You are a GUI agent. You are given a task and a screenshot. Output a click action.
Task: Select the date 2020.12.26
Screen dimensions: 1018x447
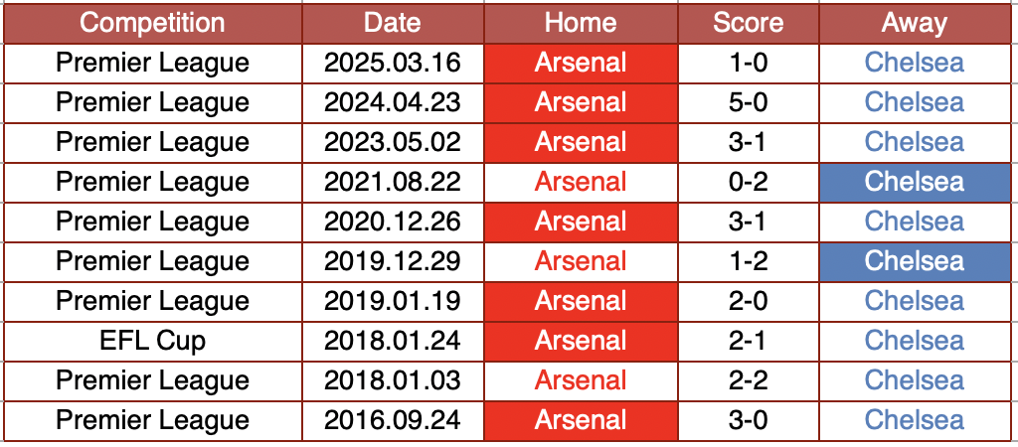click(x=392, y=222)
